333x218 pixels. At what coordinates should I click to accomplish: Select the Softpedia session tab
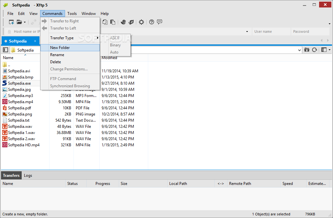click(17, 41)
